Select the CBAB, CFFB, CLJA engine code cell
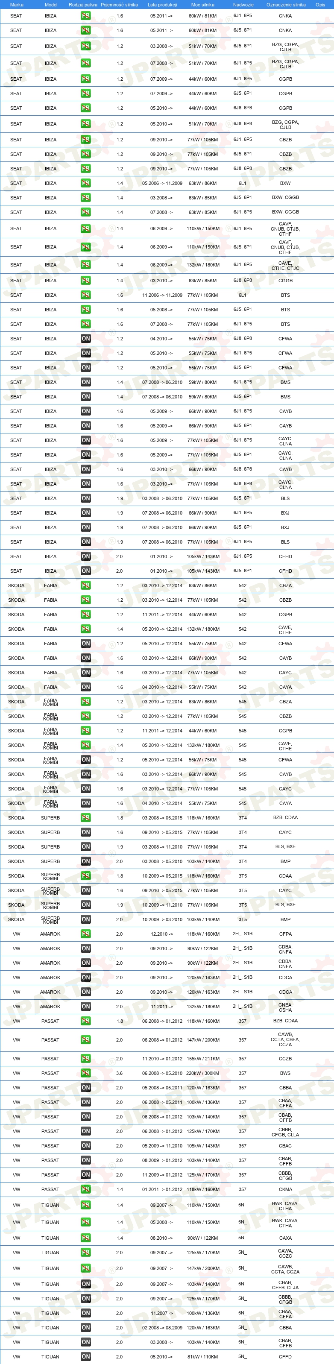This screenshot has height=1364, width=334. click(285, 1284)
